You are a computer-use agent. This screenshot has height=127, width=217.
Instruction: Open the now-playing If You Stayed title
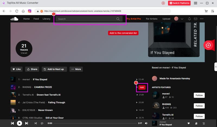166,125
